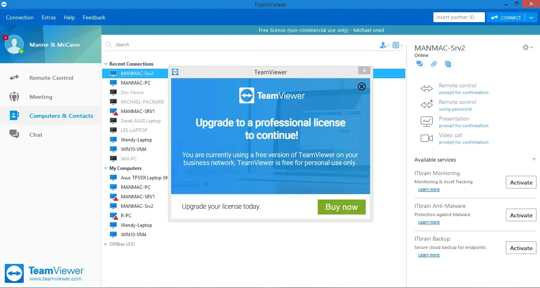This screenshot has height=288, width=540.
Task: Click the computer icon beside Asus TP550I Laptop
Action: pyautogui.click(x=113, y=178)
